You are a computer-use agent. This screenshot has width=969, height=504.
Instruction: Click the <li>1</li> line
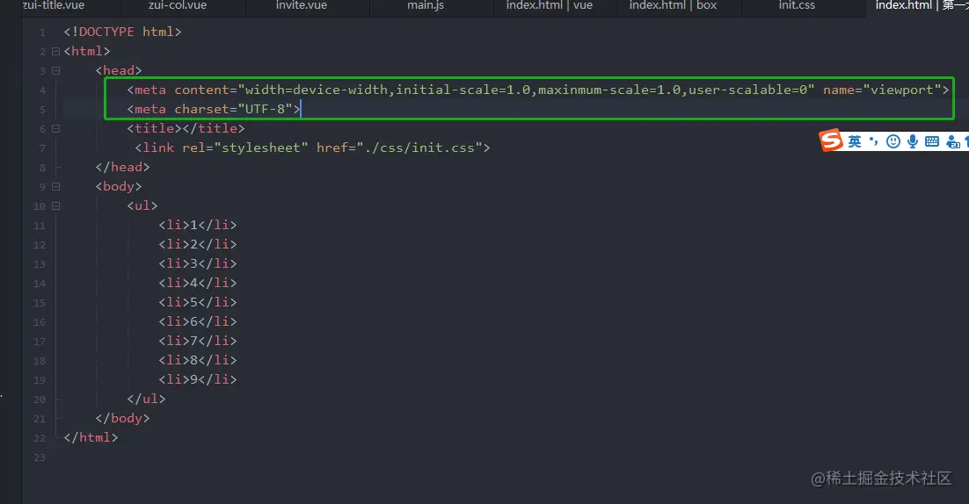198,225
